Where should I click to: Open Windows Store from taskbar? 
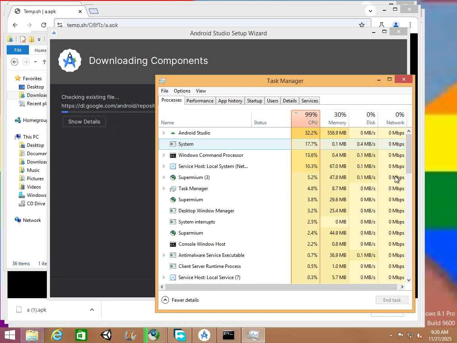[81, 335]
